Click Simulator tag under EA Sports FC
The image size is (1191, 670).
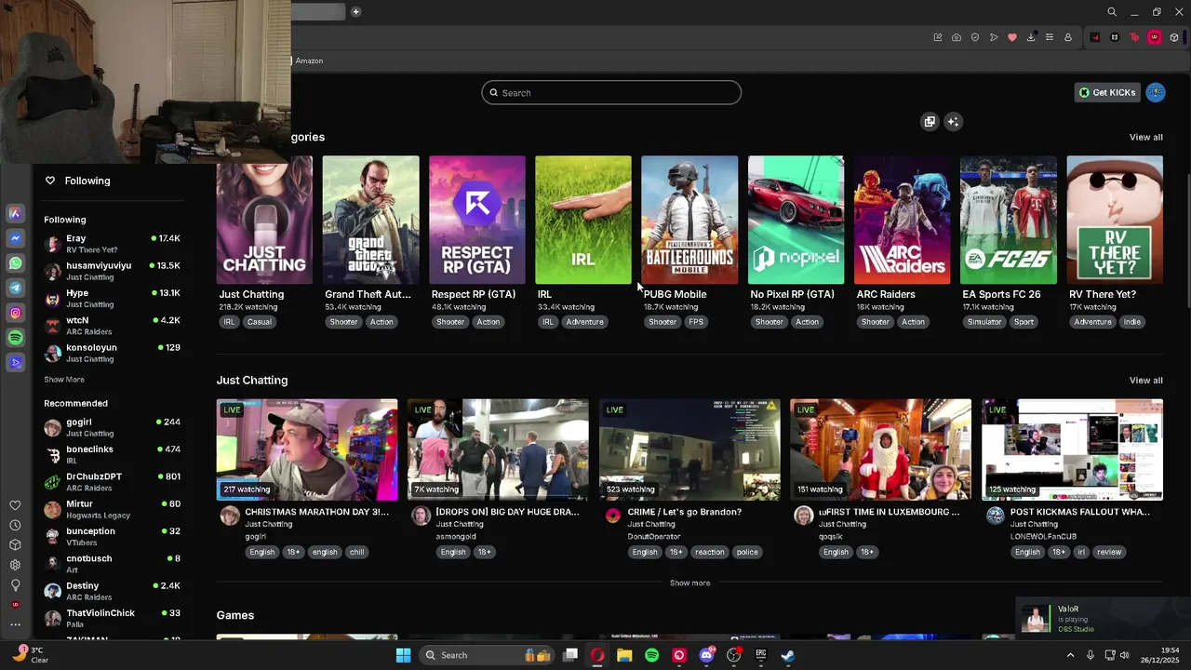[x=984, y=322]
